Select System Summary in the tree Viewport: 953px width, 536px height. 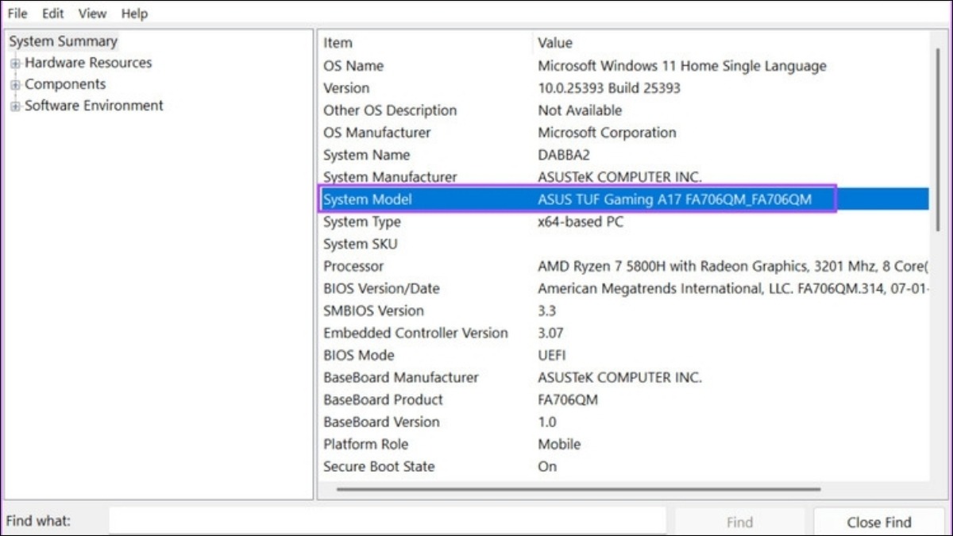[63, 41]
